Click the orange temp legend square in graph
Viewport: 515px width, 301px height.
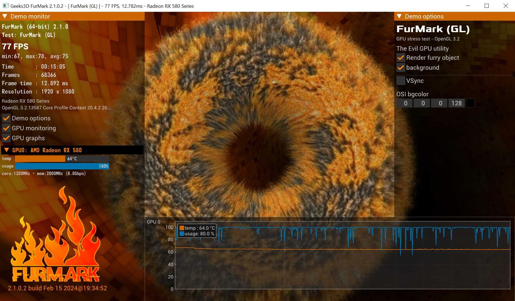pos(182,228)
